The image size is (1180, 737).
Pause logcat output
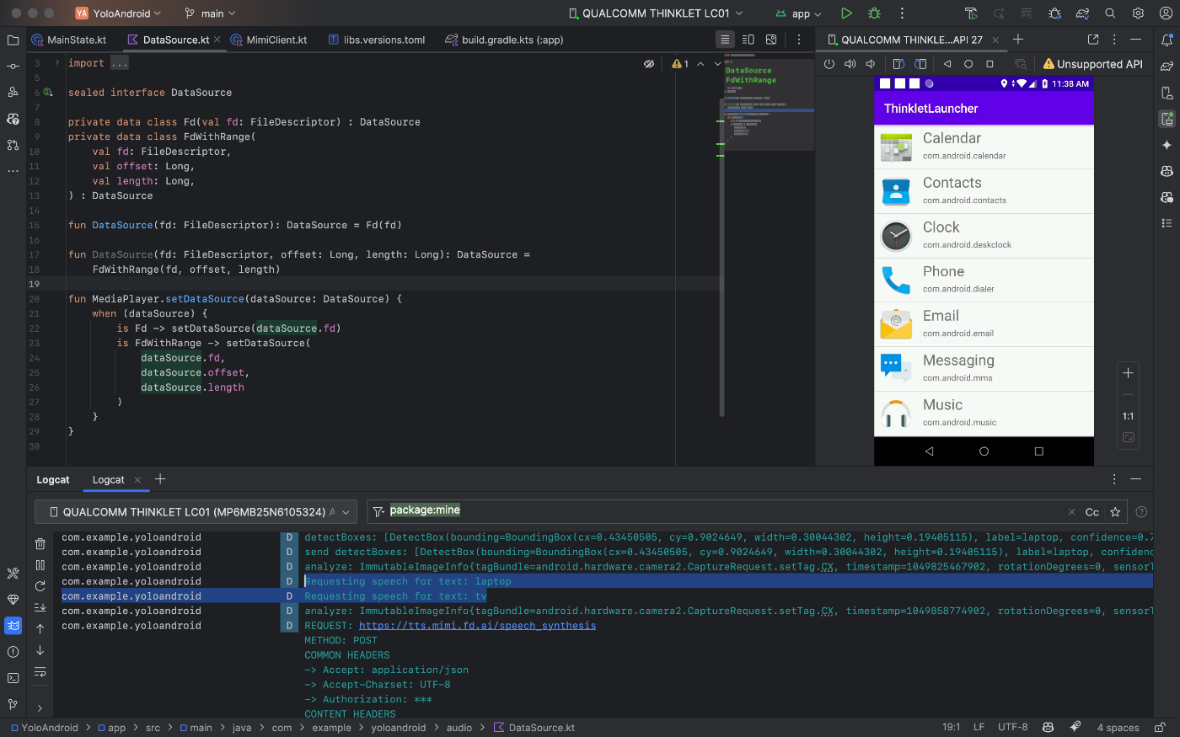coord(40,565)
